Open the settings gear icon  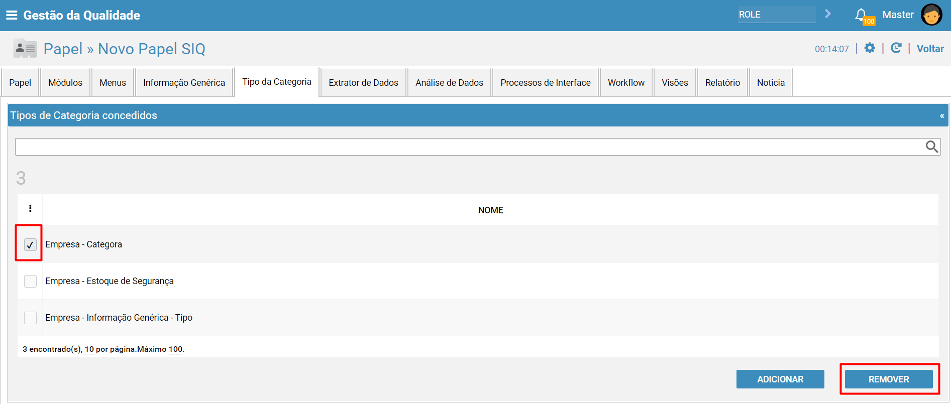tap(870, 48)
